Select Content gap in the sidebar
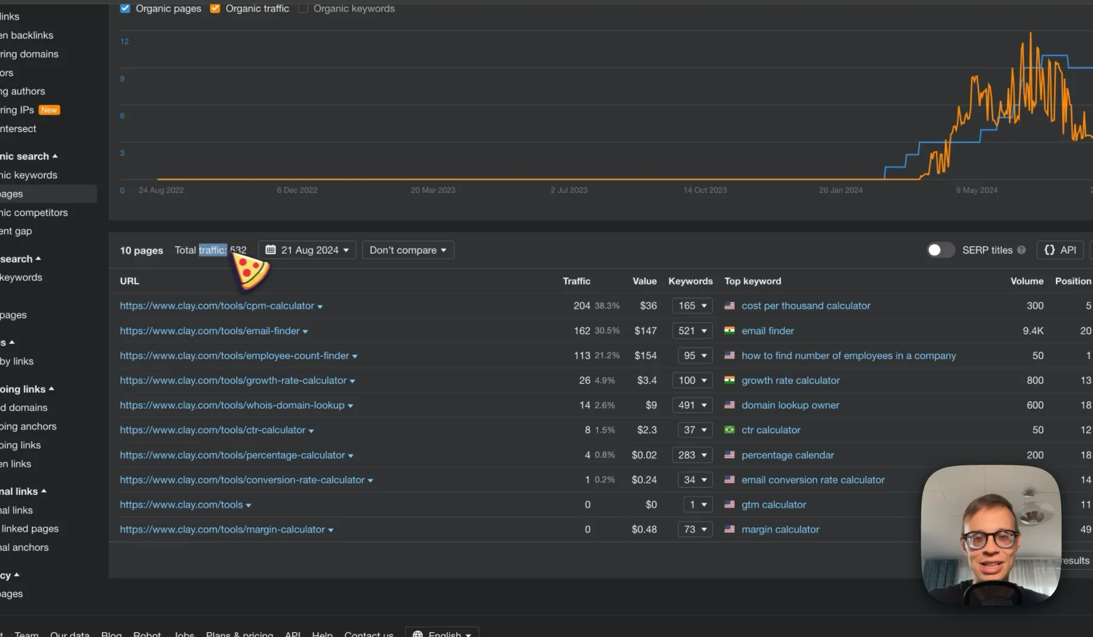Viewport: 1093px width, 637px height. (x=16, y=231)
